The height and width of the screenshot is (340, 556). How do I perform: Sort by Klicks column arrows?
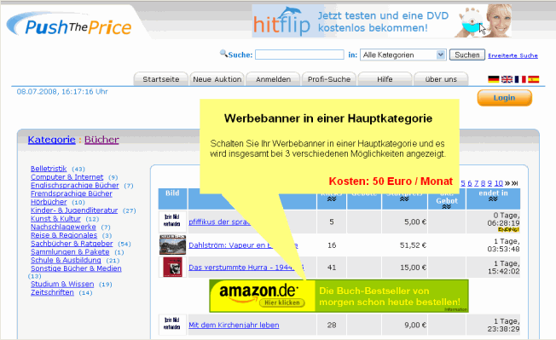332,199
